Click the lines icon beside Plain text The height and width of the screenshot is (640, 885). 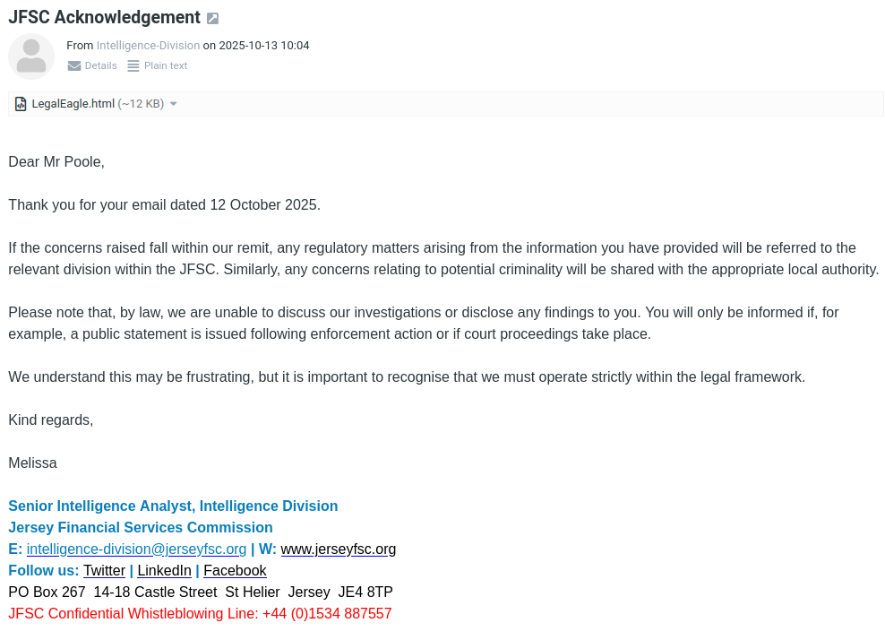133,65
